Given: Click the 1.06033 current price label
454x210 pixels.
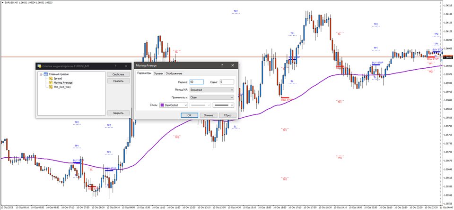Looking at the screenshot, I should (448, 57).
